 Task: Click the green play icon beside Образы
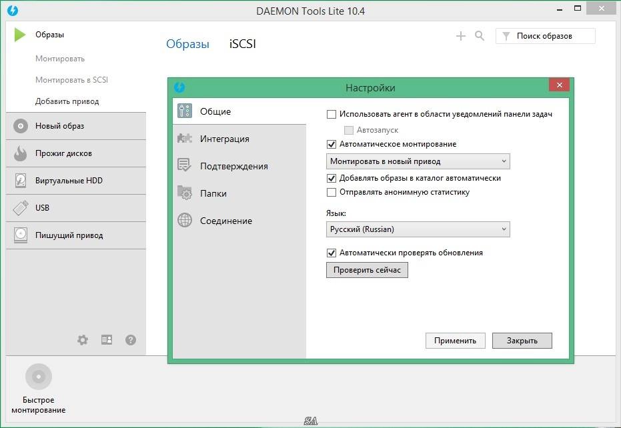20,35
